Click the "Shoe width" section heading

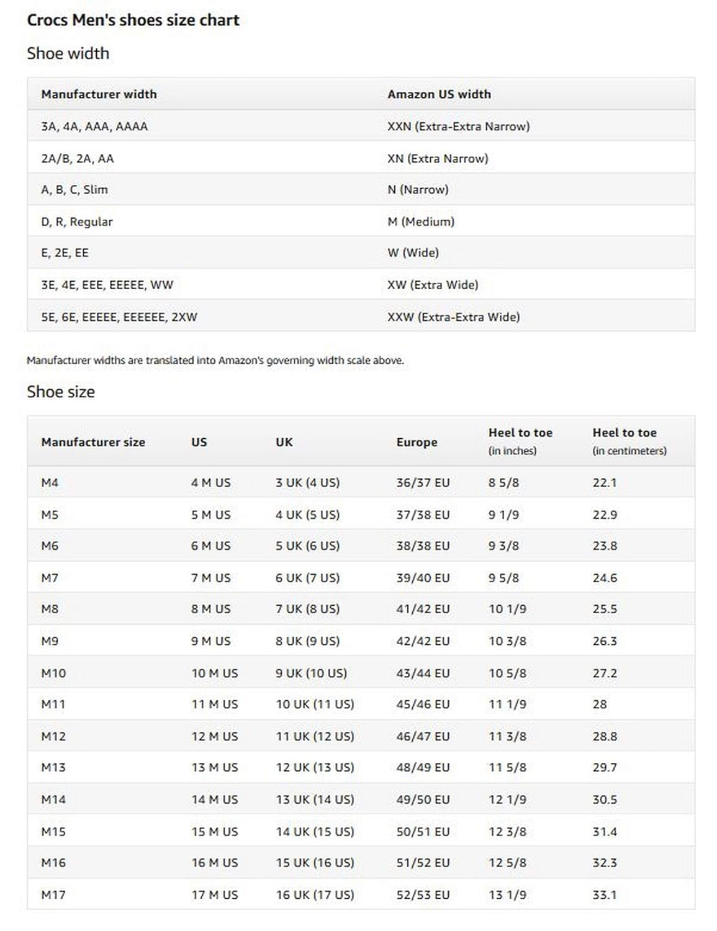(68, 54)
